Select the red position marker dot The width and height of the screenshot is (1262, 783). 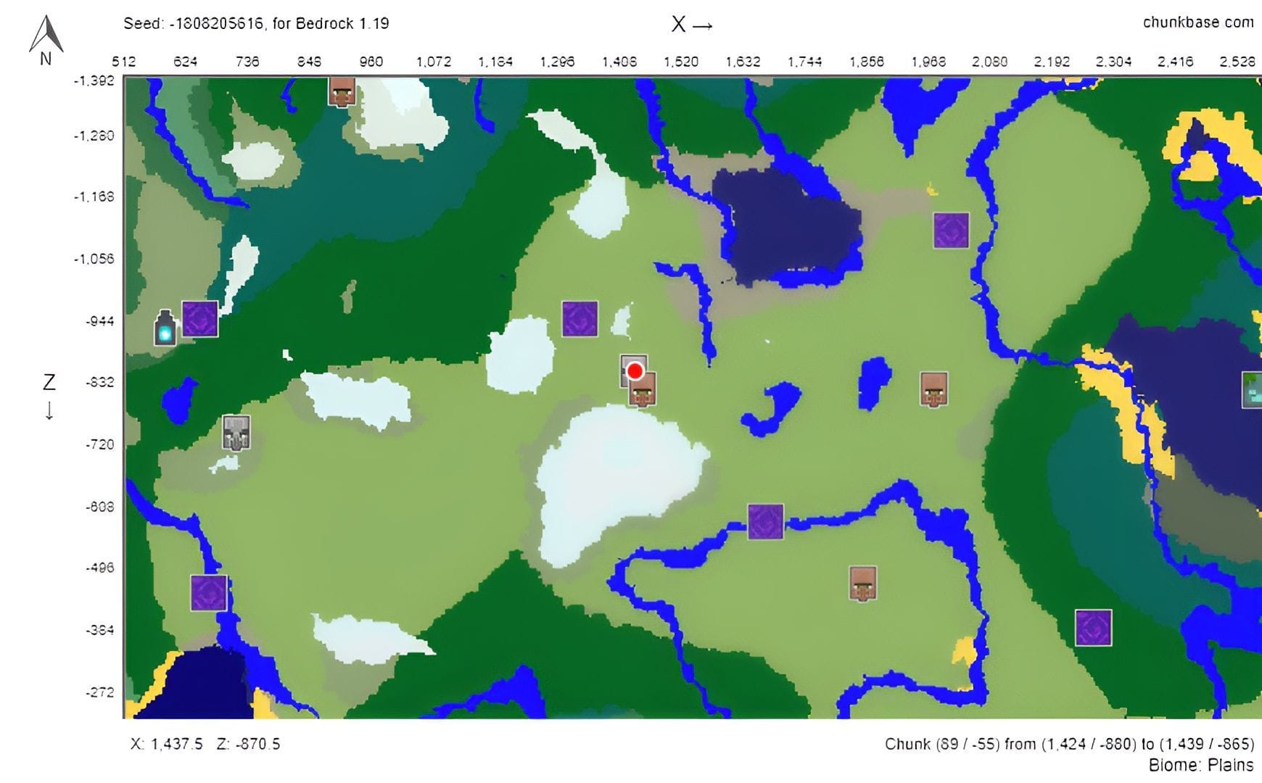pos(635,372)
